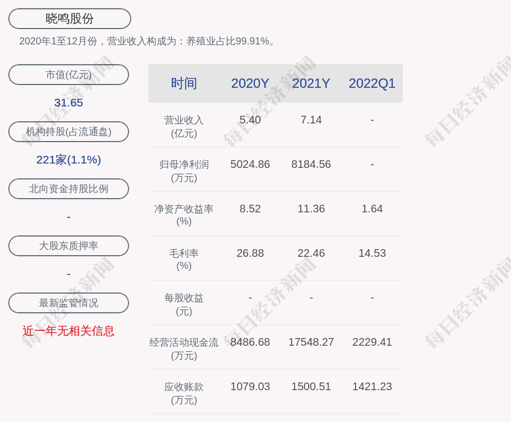The height and width of the screenshot is (422, 511).
Task: Select the receivables value 1079.03
Action: point(251,386)
